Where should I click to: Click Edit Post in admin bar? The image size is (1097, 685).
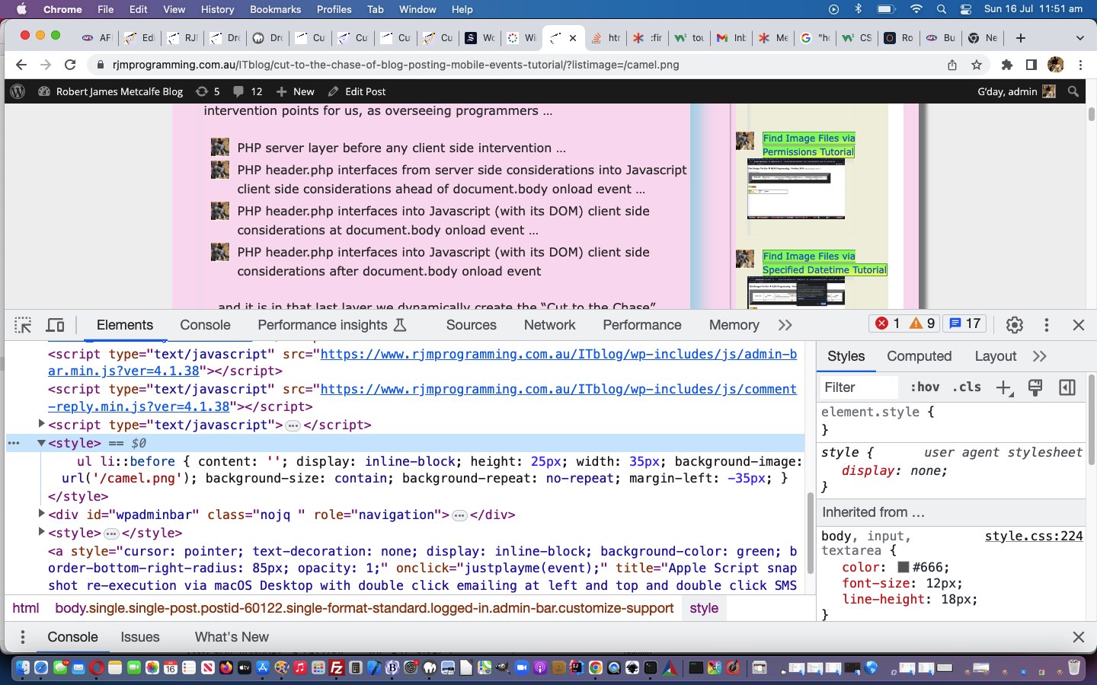click(357, 91)
